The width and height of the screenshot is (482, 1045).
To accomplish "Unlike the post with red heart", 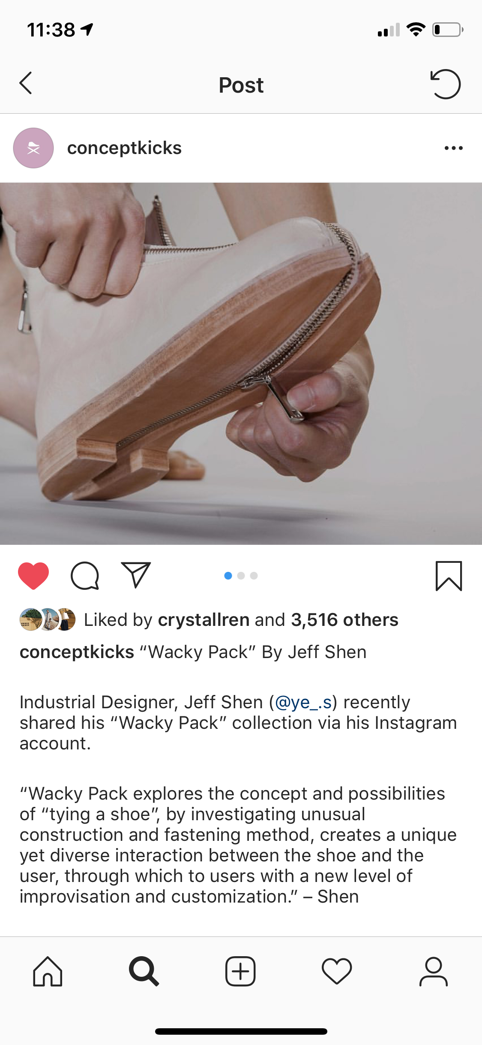I will pyautogui.click(x=33, y=576).
